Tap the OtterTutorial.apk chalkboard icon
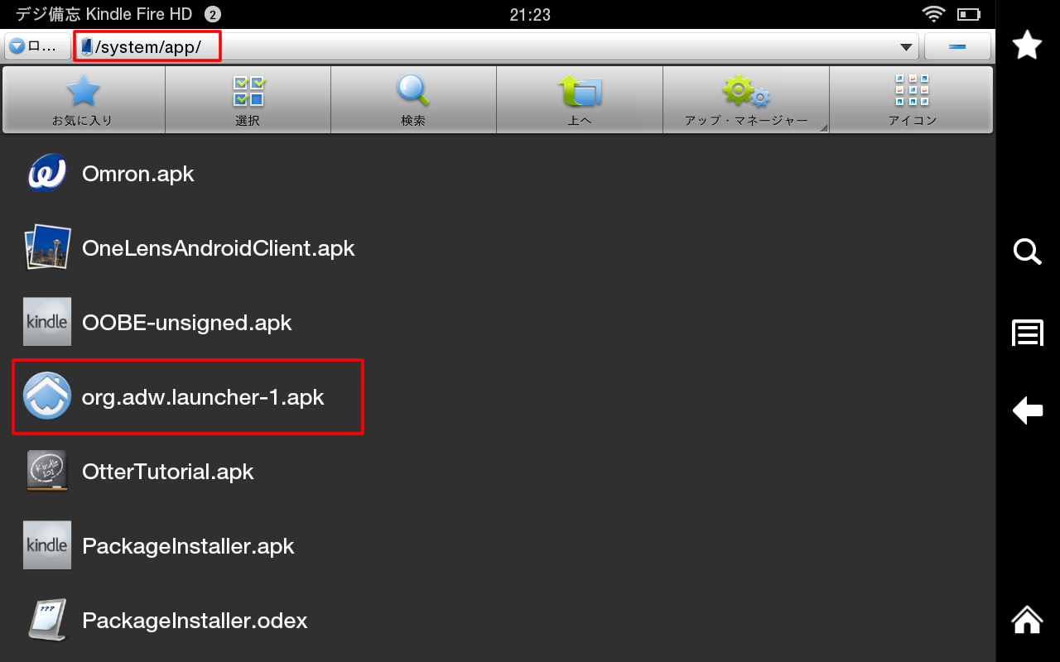The image size is (1060, 662). pos(47,472)
